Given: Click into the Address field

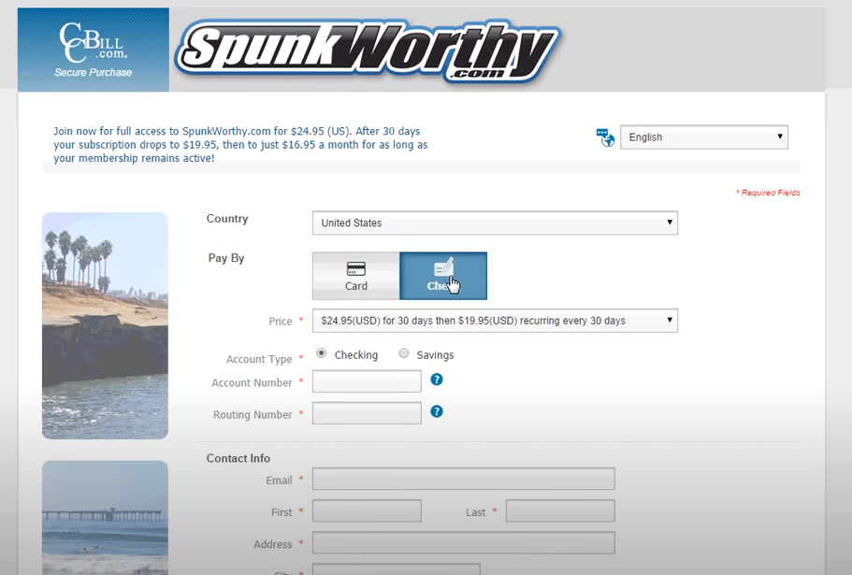Looking at the screenshot, I should pyautogui.click(x=464, y=543).
